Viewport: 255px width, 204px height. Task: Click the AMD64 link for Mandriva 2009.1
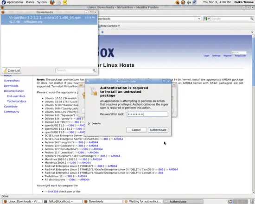tap(86, 163)
